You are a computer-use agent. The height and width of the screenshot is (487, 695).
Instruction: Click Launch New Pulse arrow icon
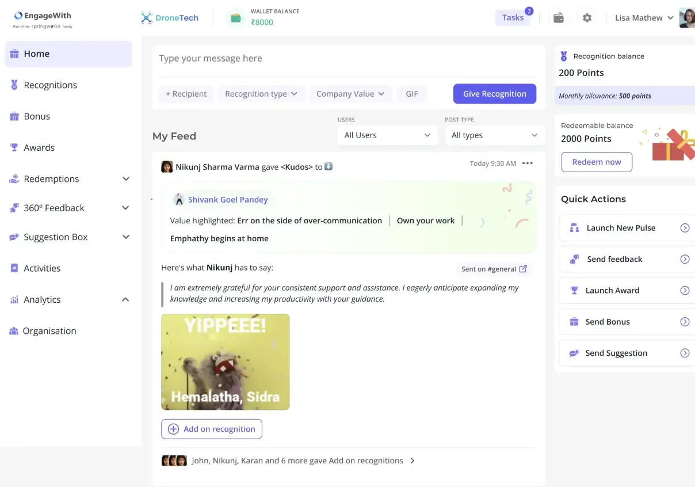[685, 228]
